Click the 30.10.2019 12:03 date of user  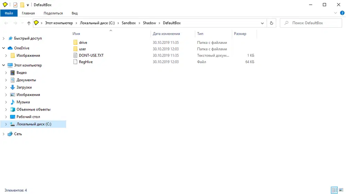point(166,49)
